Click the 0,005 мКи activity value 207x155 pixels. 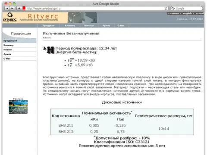tap(94, 126)
